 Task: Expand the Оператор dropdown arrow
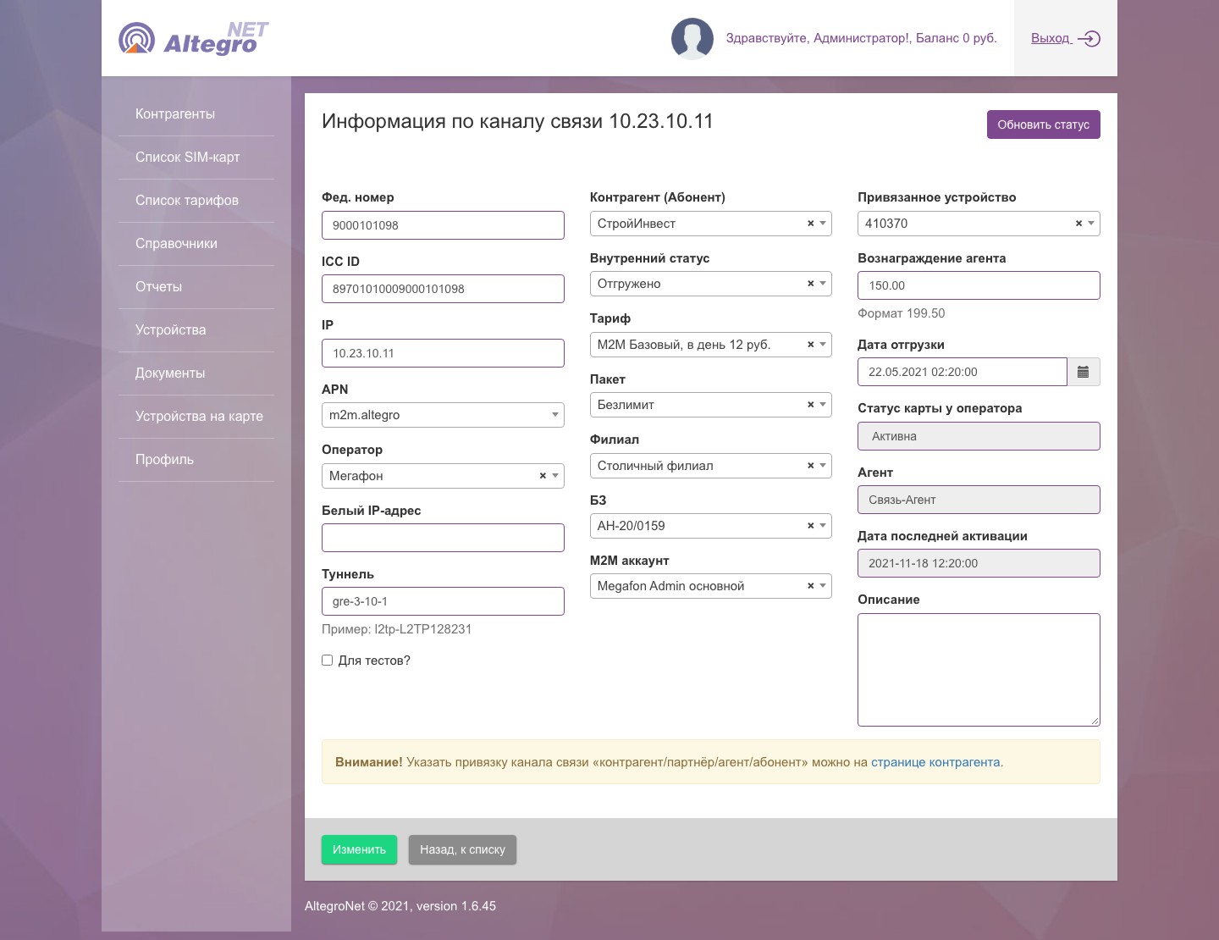555,476
